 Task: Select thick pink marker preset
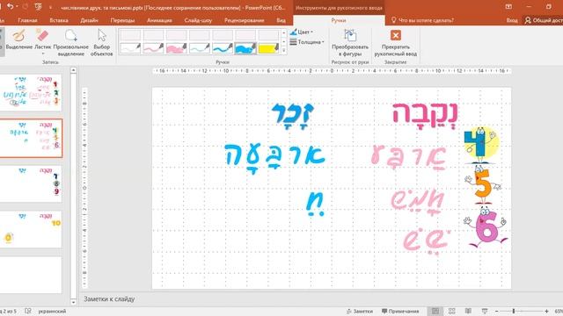176,48
